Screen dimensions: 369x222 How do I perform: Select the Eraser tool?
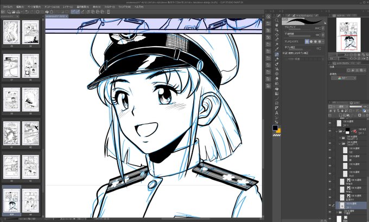277,78
